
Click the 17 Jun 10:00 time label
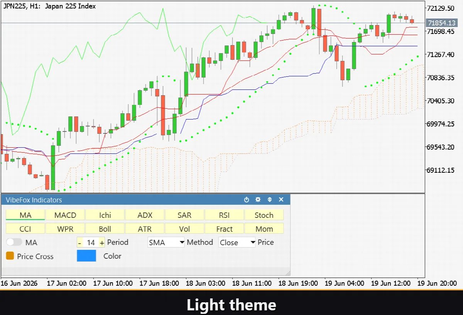(113, 283)
